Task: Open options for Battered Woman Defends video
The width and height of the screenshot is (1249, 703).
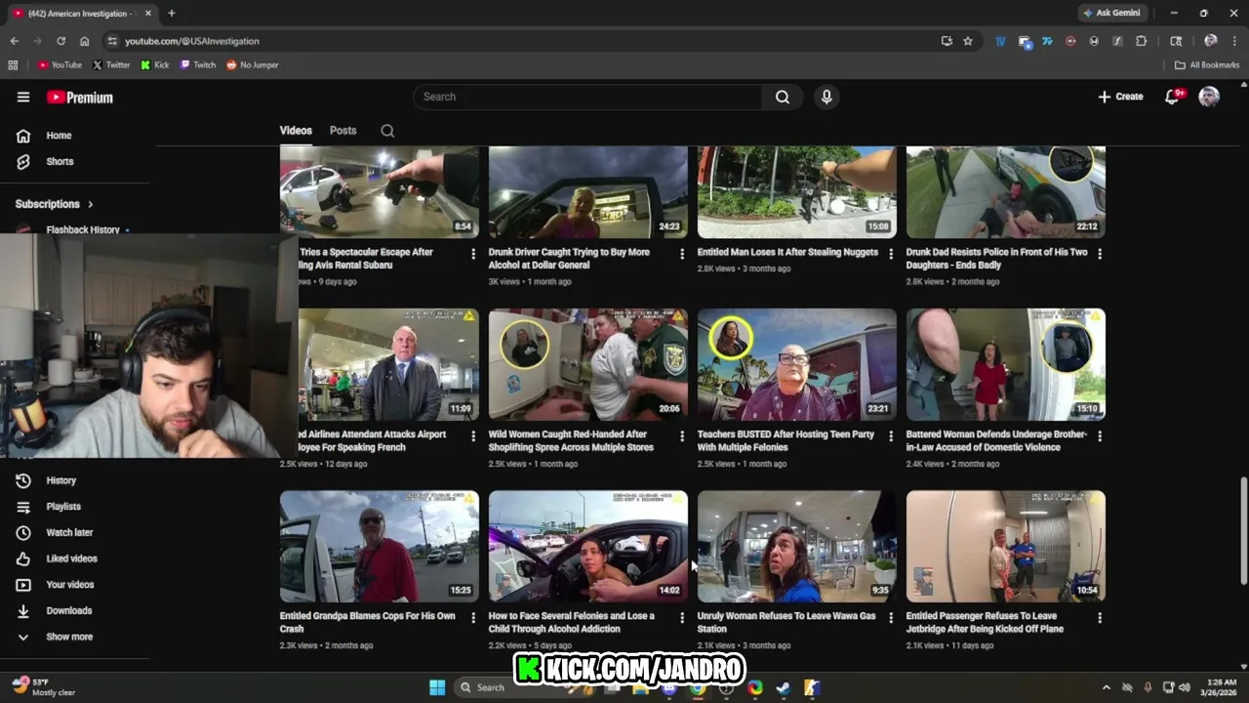Action: coord(1100,435)
